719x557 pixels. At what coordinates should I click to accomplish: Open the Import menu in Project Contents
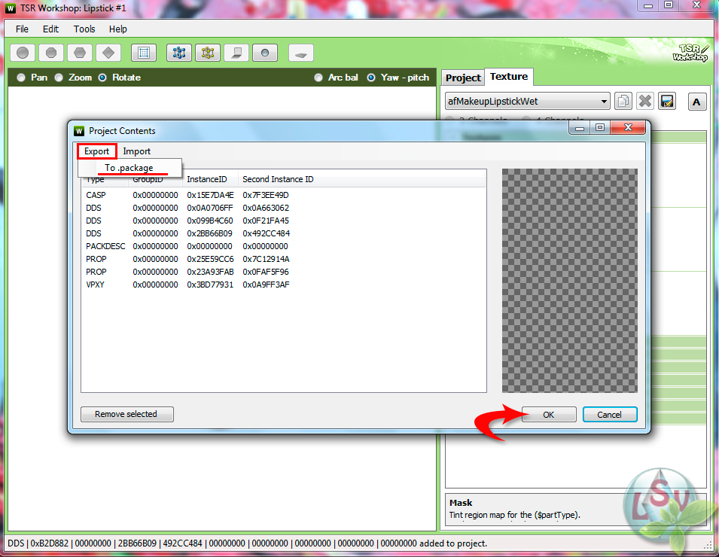pyautogui.click(x=136, y=151)
